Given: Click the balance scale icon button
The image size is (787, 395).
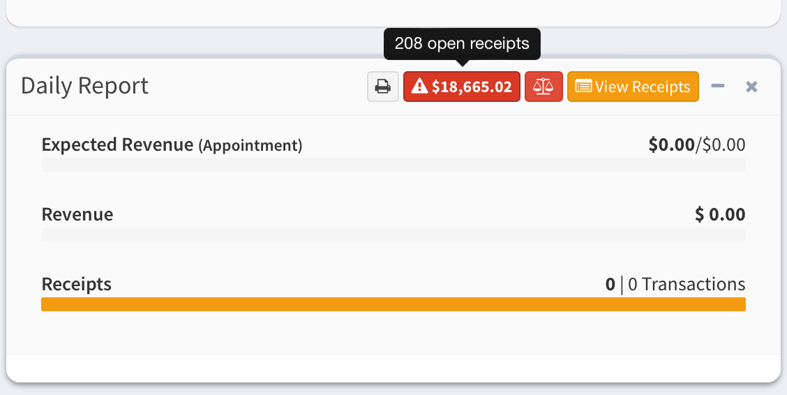Looking at the screenshot, I should click(x=544, y=87).
